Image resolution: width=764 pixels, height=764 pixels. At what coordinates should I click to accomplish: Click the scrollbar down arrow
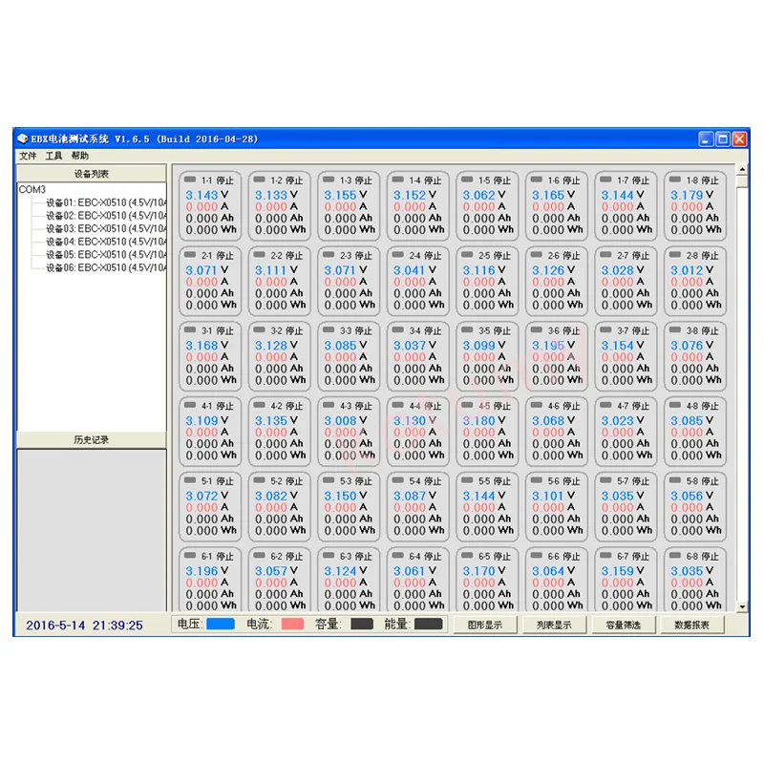click(742, 606)
